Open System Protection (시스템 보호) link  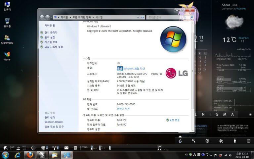(x=51, y=42)
